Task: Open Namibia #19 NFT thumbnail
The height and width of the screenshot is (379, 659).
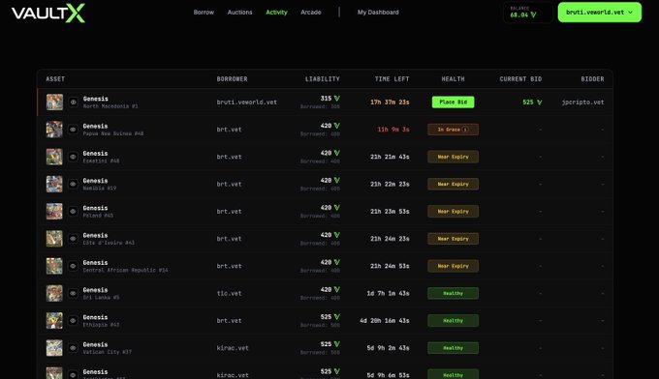Action: 54,184
